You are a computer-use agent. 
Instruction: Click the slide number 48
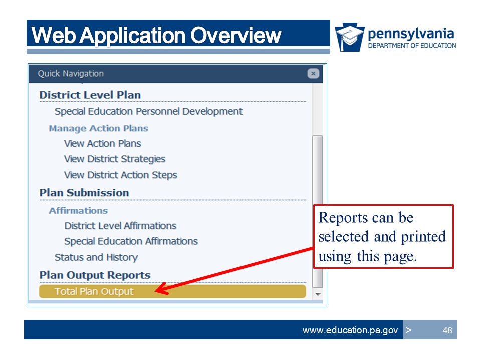click(x=447, y=330)
